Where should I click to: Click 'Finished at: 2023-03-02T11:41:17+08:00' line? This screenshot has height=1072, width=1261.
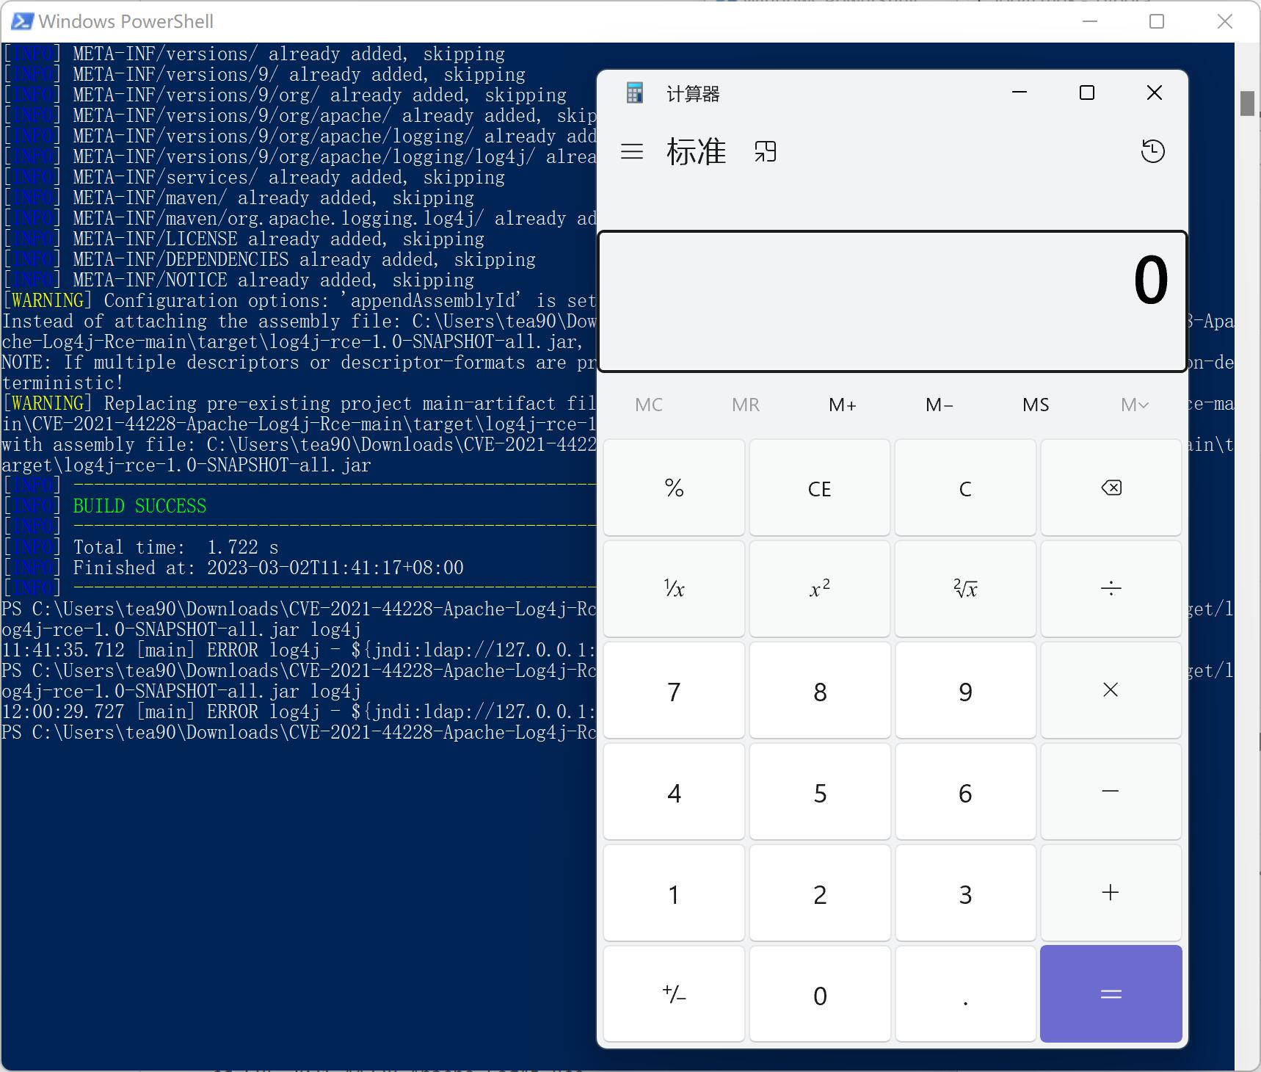tap(268, 568)
